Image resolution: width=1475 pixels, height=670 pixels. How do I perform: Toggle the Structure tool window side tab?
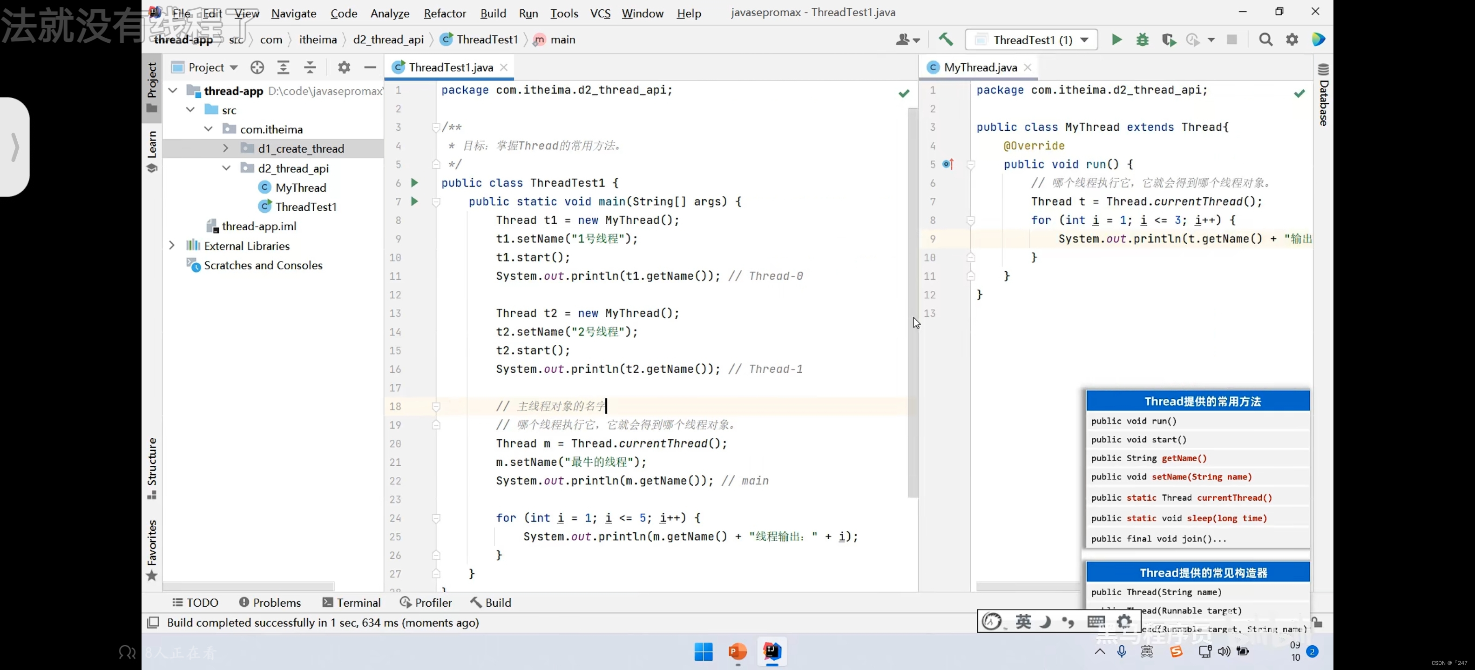[x=152, y=468]
